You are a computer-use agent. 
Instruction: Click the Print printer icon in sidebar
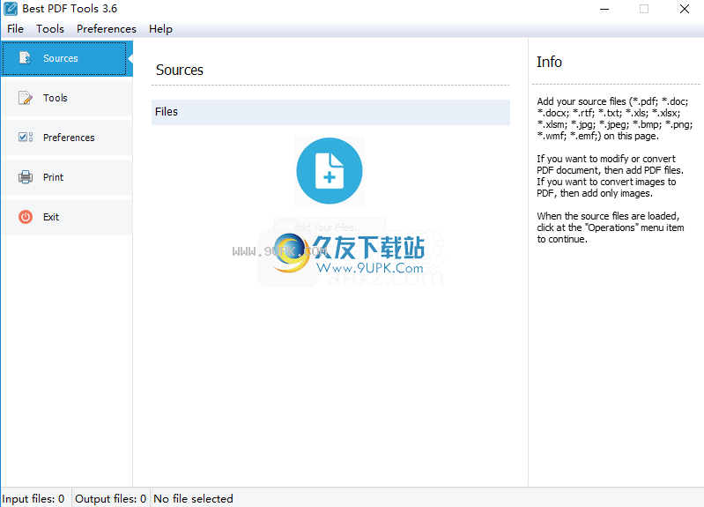tap(26, 177)
